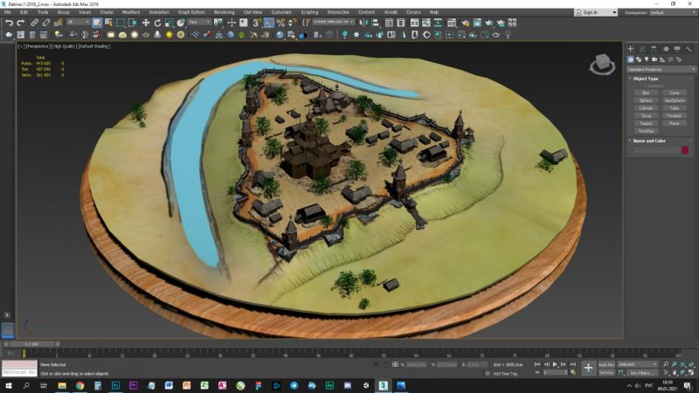
Task: Collapse the Object Type rollout
Action: [647, 79]
